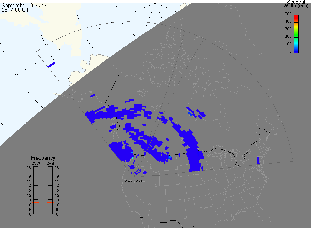
Task: Click the "400" label on the color bar
Action: 288,21
